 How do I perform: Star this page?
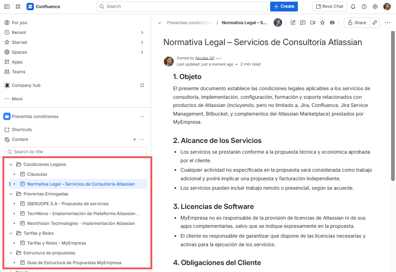pyautogui.click(x=322, y=23)
